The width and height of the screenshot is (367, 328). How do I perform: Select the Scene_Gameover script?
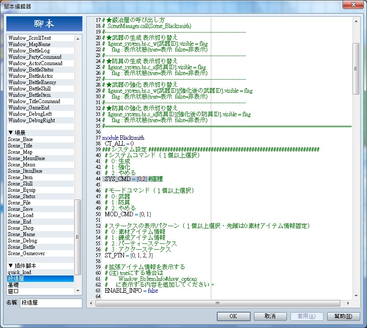(41, 253)
